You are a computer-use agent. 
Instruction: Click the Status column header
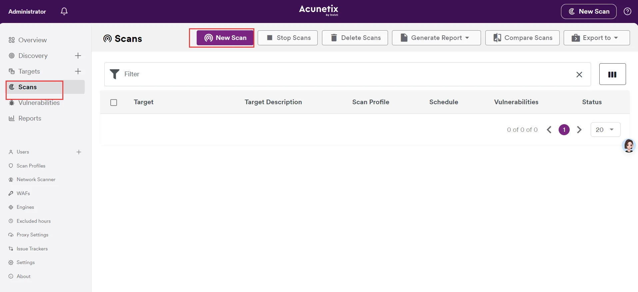(x=592, y=102)
